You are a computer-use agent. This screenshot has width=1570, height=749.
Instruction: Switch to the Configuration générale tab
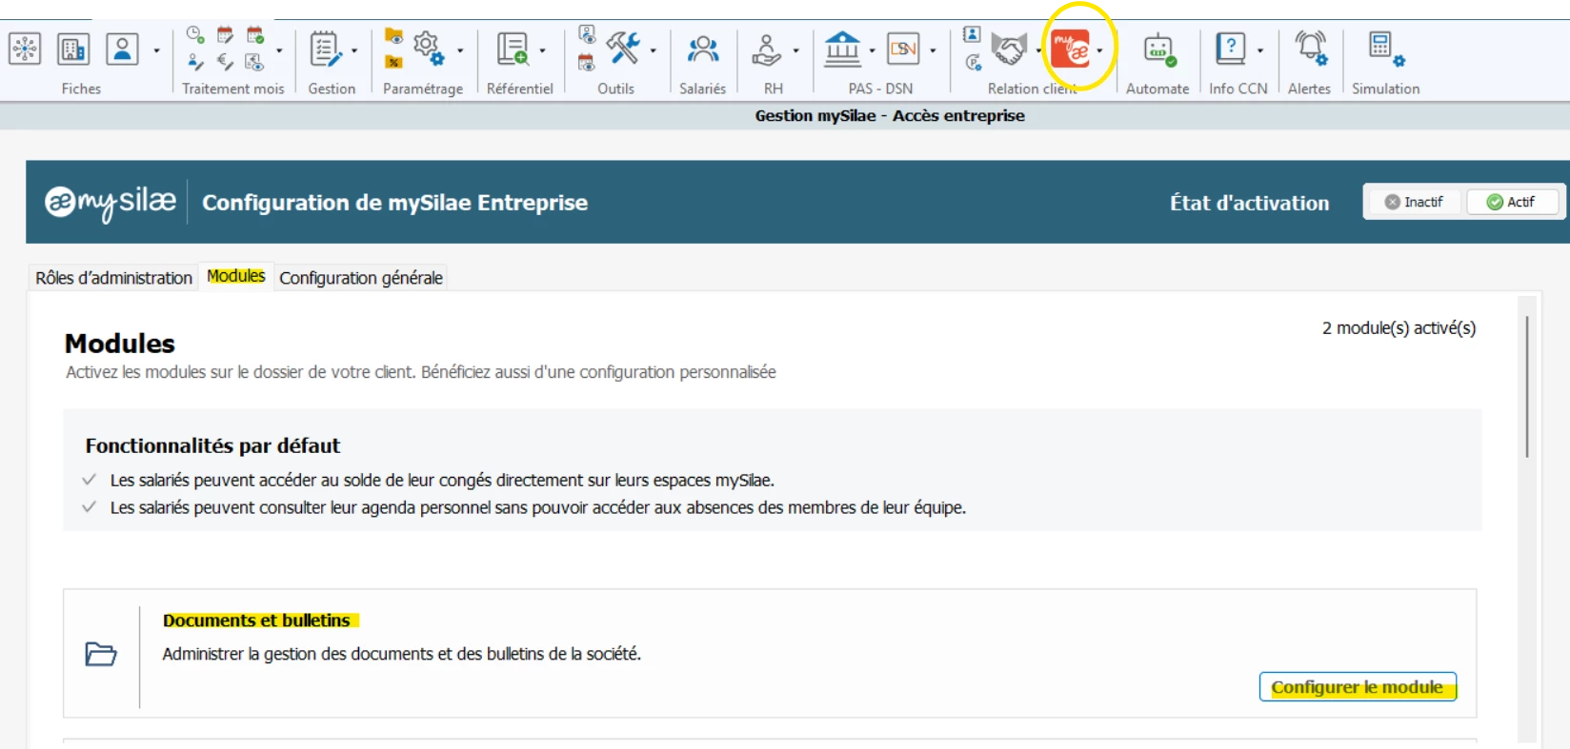point(361,278)
